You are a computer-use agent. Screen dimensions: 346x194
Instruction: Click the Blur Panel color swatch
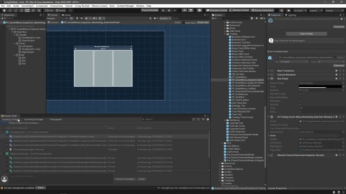click(x=320, y=87)
